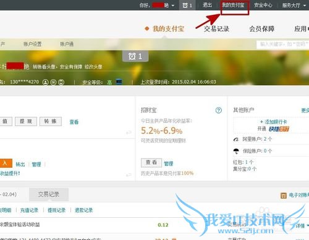Click the alarm reminder icon in top bar

coord(185,6)
